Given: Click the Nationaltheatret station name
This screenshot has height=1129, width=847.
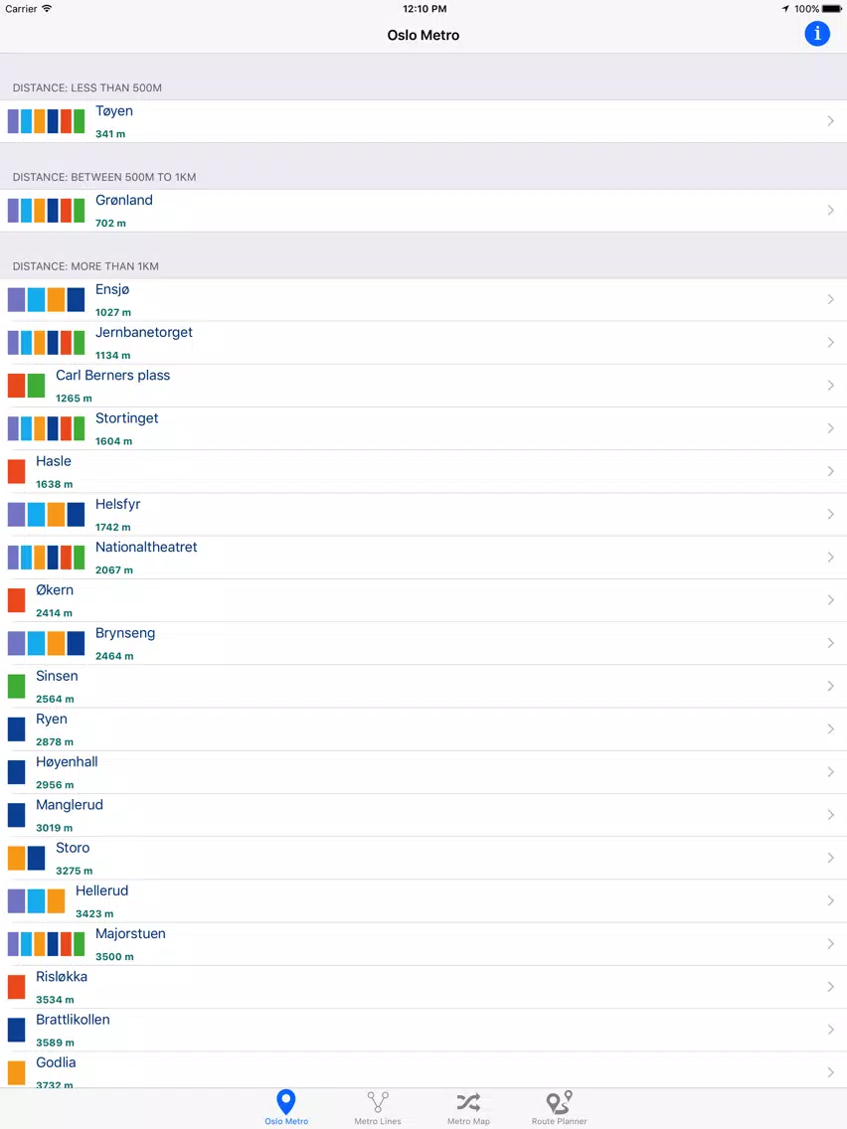Looking at the screenshot, I should coord(146,548).
